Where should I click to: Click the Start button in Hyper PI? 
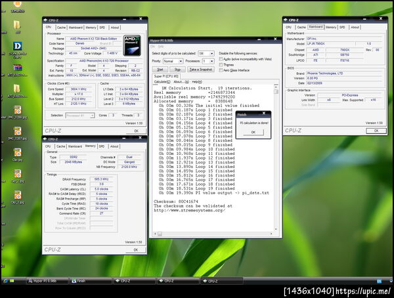(160, 70)
